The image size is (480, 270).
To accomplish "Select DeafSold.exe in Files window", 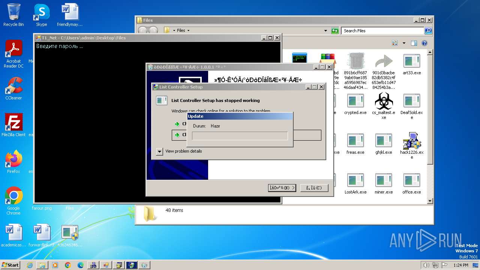I will 412,106.
